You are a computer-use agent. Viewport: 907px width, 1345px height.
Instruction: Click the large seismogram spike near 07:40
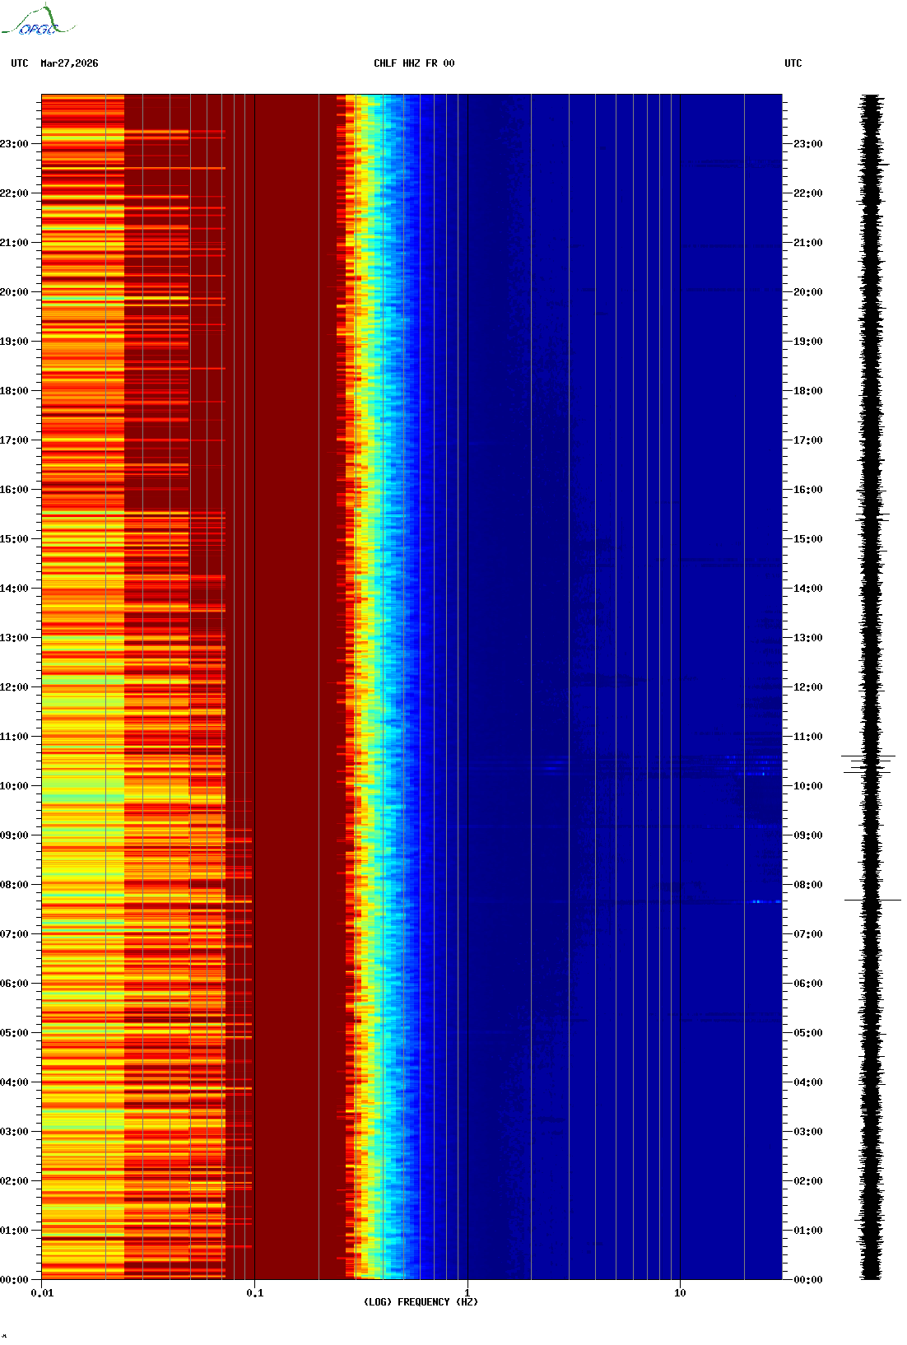(x=872, y=901)
